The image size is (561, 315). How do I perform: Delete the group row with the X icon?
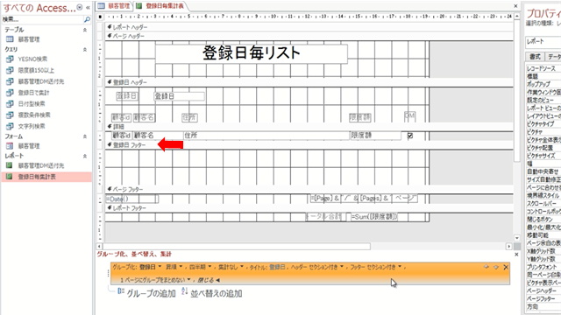(506, 267)
